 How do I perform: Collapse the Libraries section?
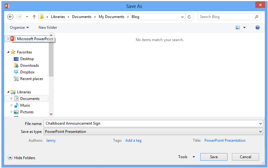click(x=8, y=92)
